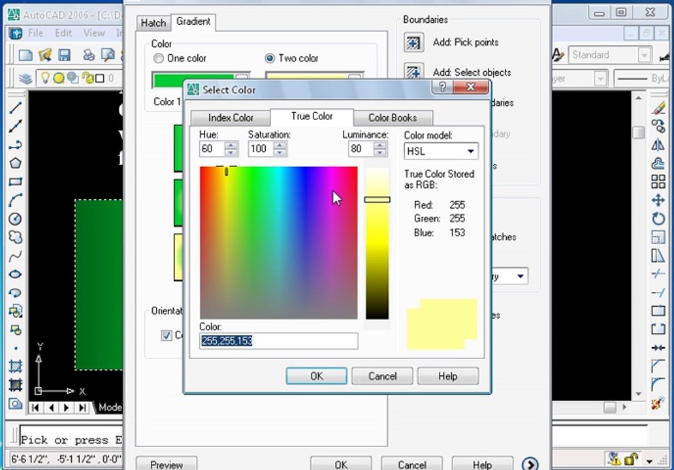The height and width of the screenshot is (470, 674).
Task: Click Cancel in Select Color dialog
Action: (x=382, y=376)
